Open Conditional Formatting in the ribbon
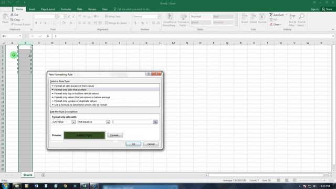Image resolution: width=336 pixels, height=189 pixels. coord(170,20)
